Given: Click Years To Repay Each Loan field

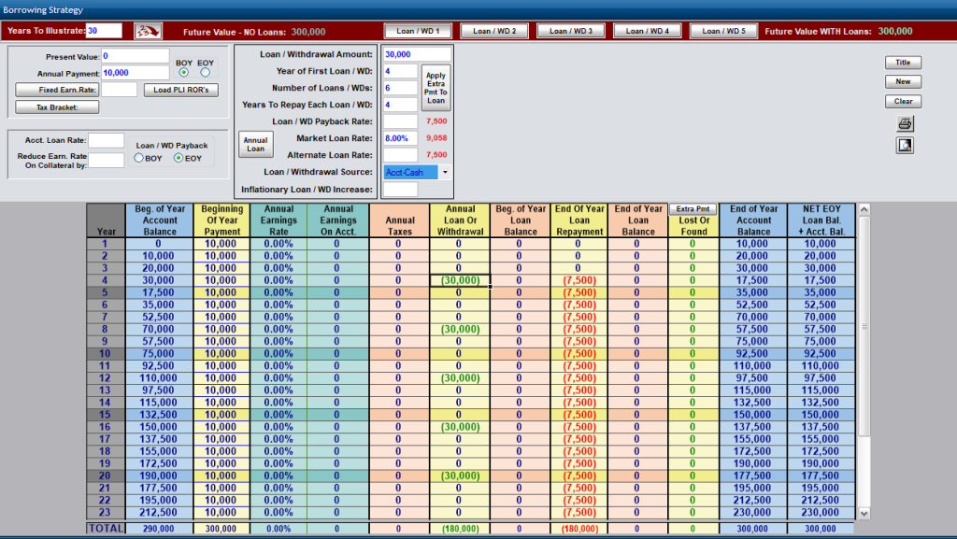Looking at the screenshot, I should point(400,105).
